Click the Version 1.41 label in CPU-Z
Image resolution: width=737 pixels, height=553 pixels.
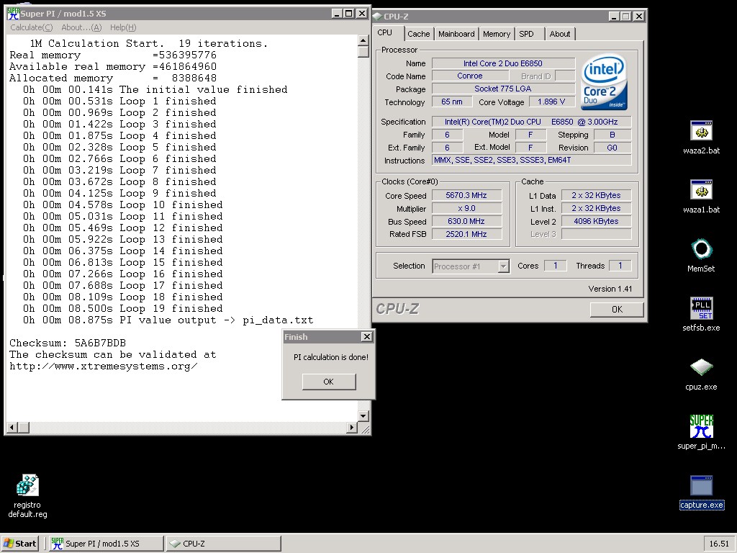click(610, 289)
